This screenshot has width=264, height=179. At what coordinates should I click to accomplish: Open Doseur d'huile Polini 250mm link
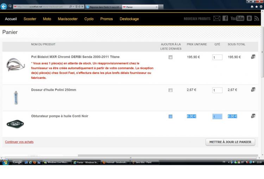coord(54,90)
